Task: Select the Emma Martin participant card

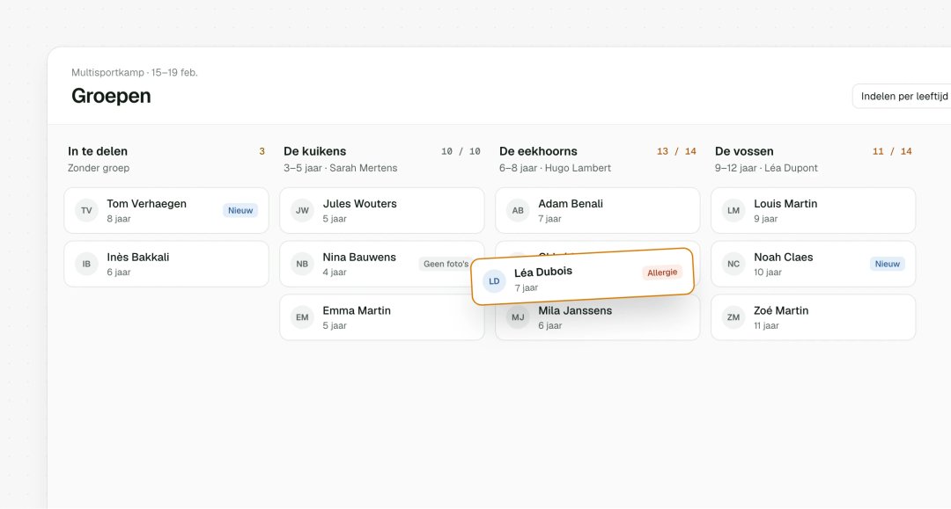Action: click(382, 317)
